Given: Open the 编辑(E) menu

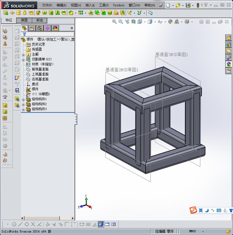Looking at the screenshot, I should pos(61,5).
